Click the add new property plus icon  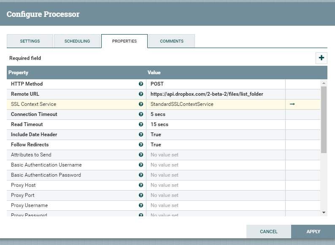click(x=321, y=58)
